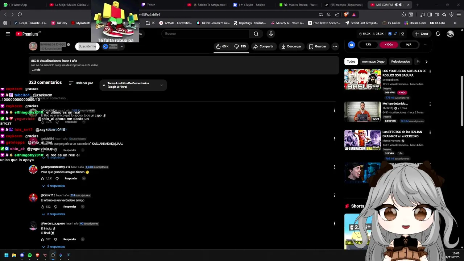Show next filter chips arrow
Viewport: 464px width, 261px height.
[x=426, y=62]
